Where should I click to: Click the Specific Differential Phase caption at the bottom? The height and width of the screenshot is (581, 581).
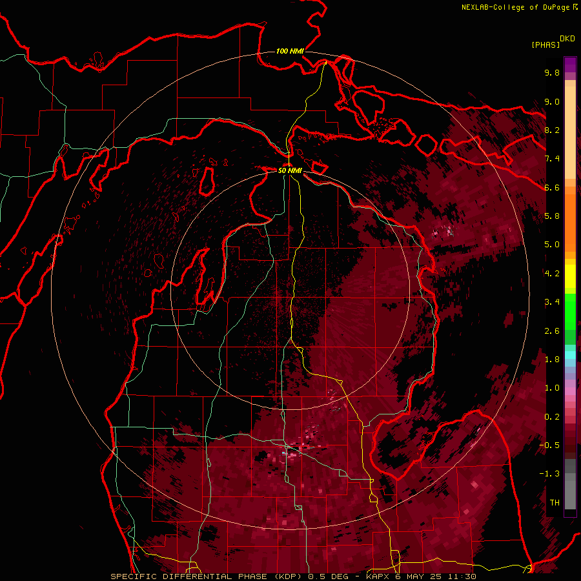coord(293,576)
